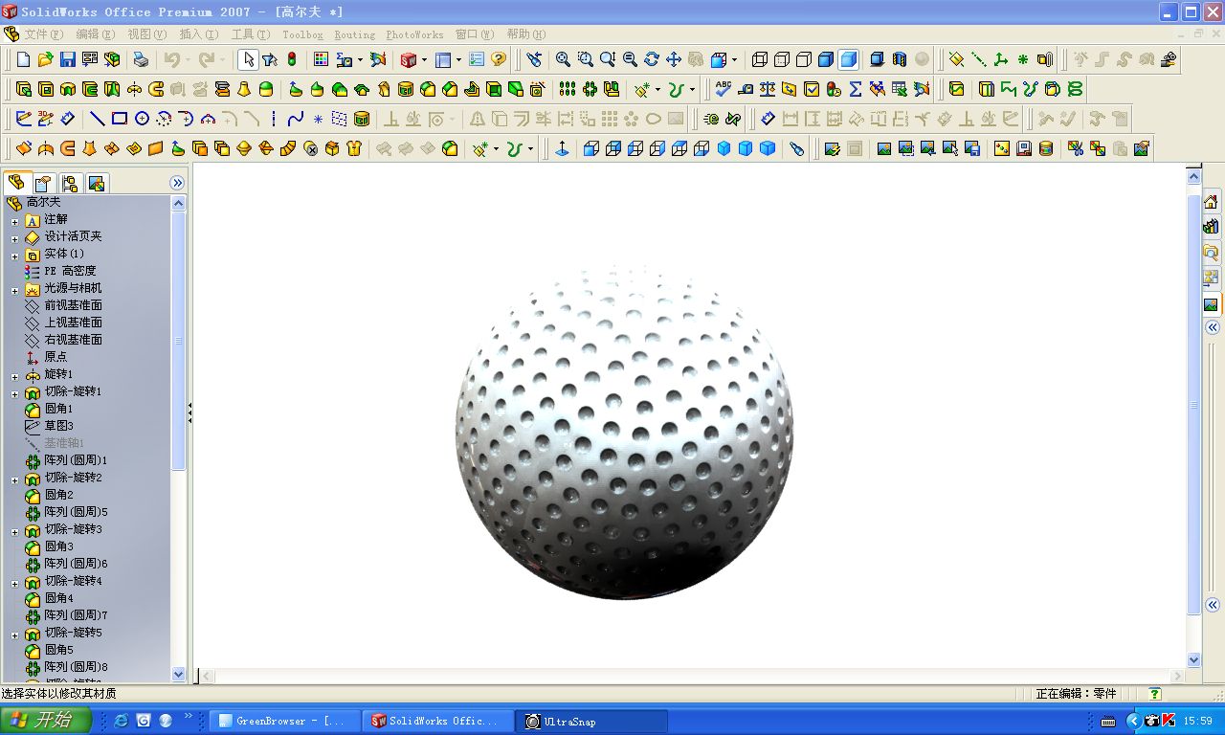Activate the Rotate View tool
Image resolution: width=1225 pixels, height=735 pixels.
(652, 59)
